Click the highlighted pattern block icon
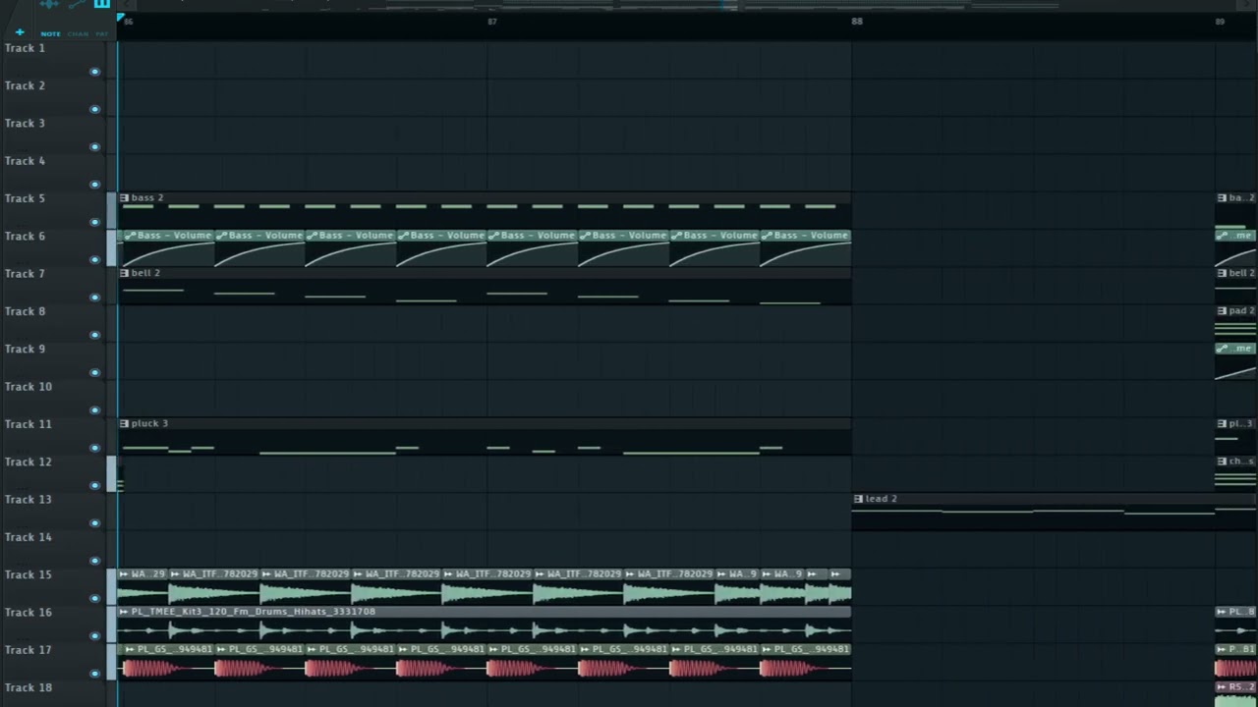The width and height of the screenshot is (1258, 707). click(x=102, y=4)
